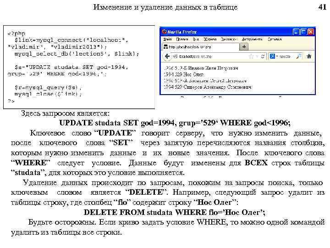Open the Справка menu in Firefox

click(x=275, y=39)
